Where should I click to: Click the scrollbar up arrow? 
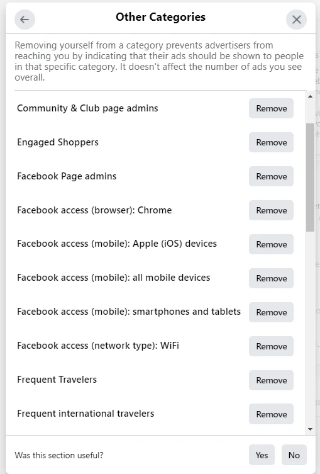[x=310, y=96]
